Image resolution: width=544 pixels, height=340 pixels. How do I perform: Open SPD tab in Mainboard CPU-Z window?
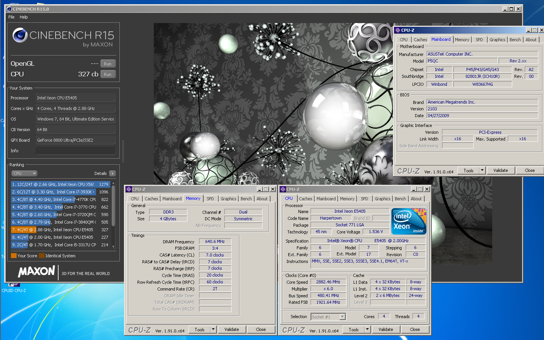[479, 40]
